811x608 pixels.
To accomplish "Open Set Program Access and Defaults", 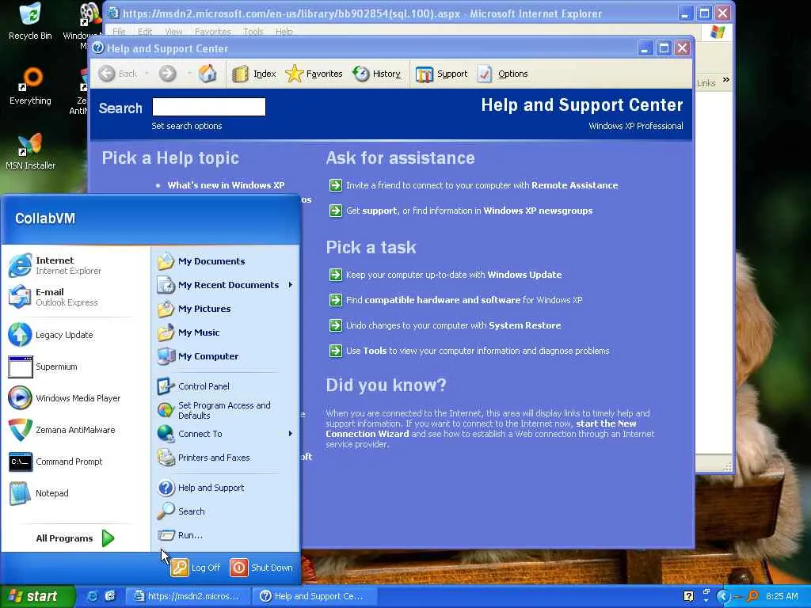I will click(x=226, y=410).
